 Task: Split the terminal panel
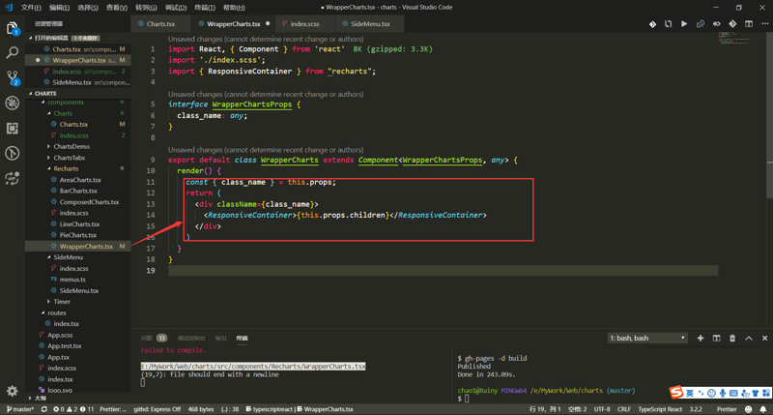[716, 338]
